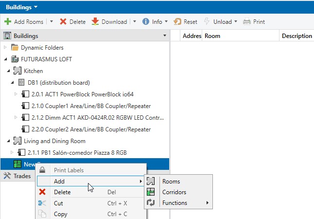Expand the 2.0.1 ACT1 PowerBlock device
This screenshot has height=219, width=314.
point(16,94)
